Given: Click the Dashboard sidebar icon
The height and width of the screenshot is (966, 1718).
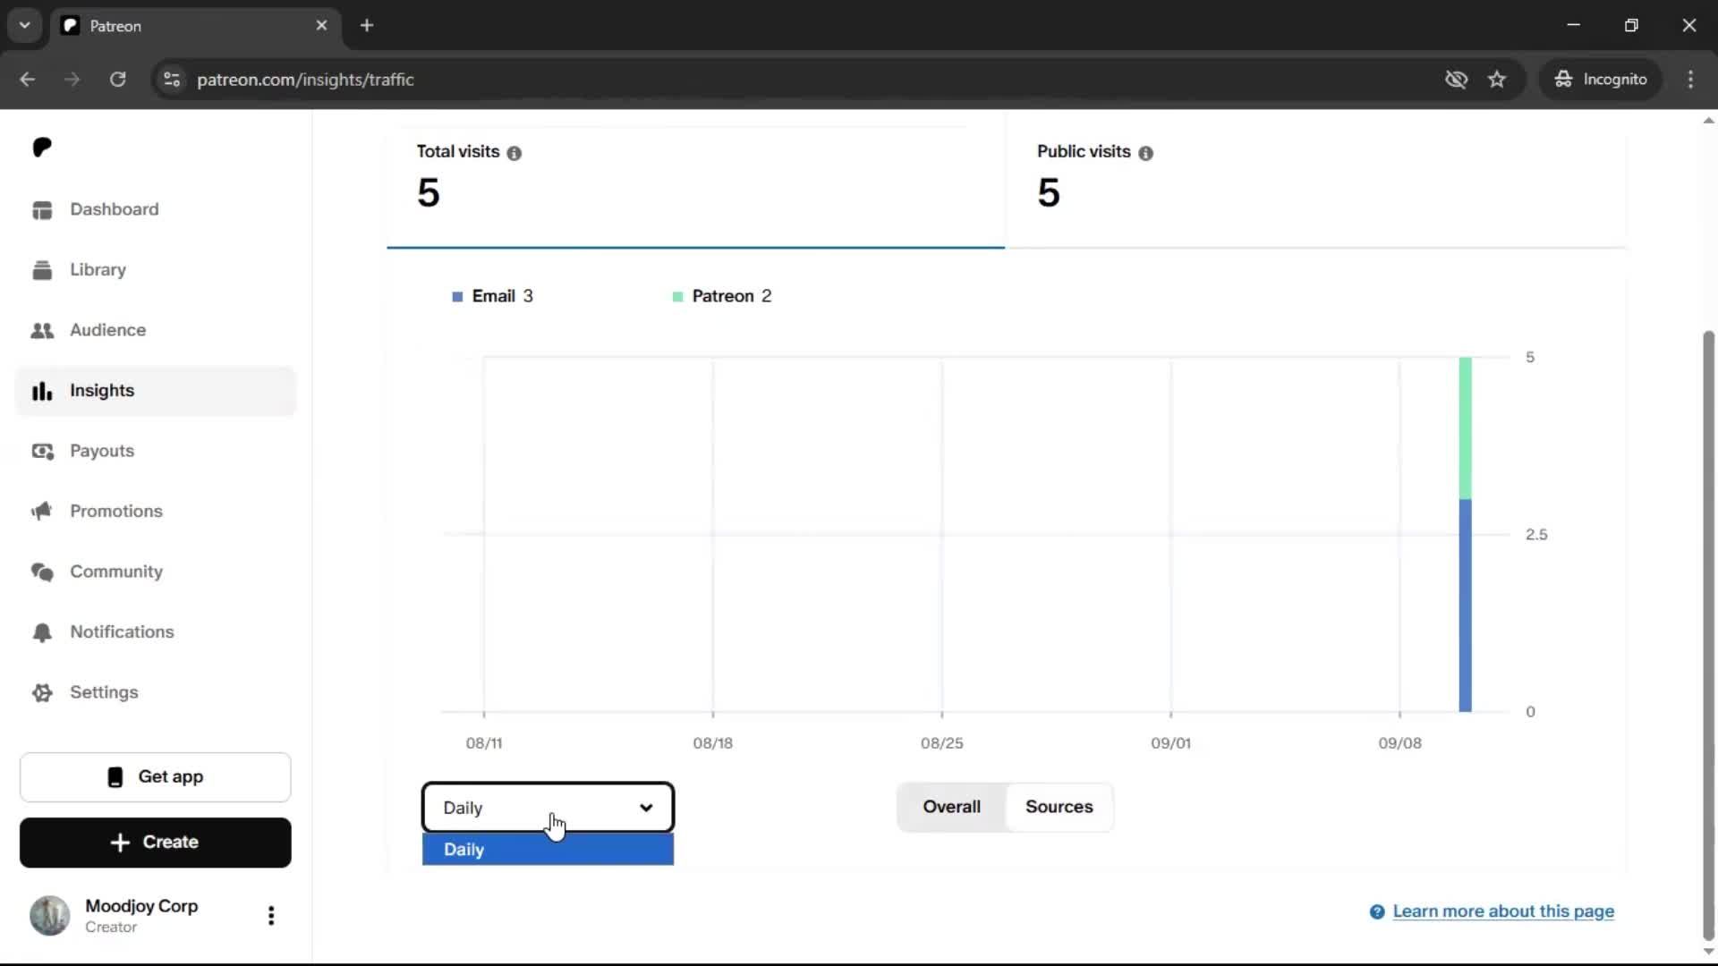Looking at the screenshot, I should [x=42, y=209].
